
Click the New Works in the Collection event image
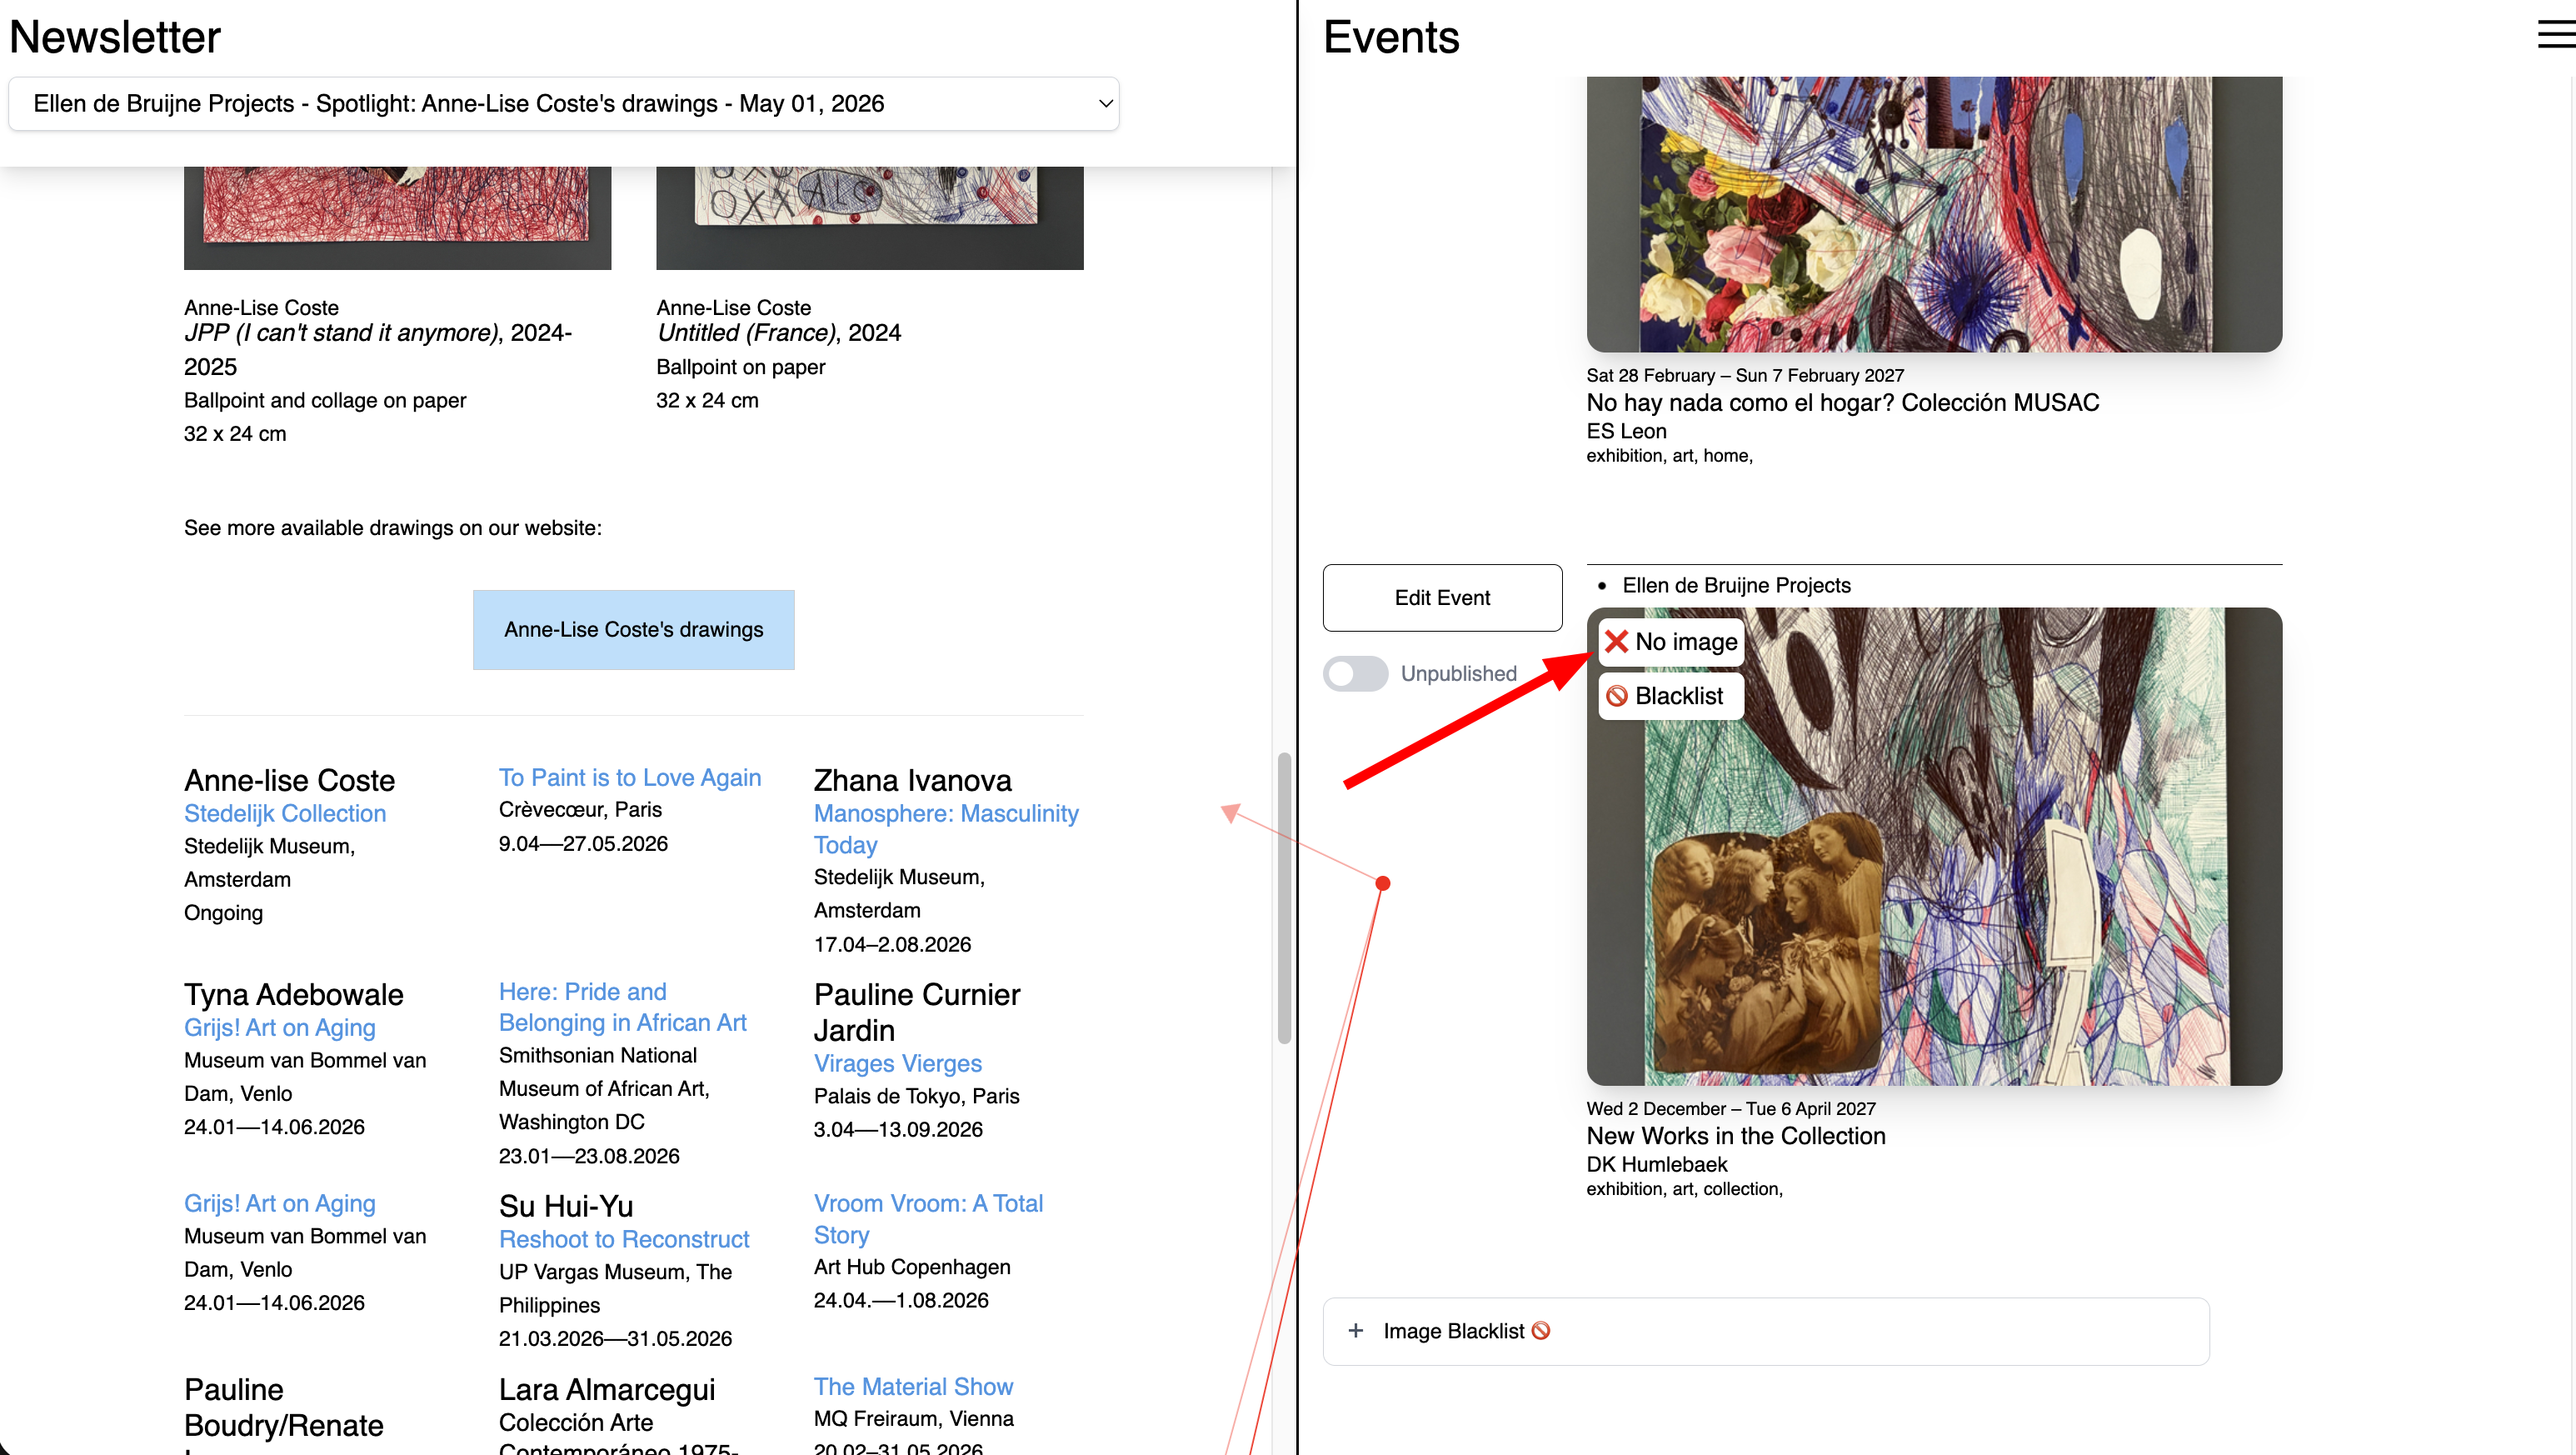pyautogui.click(x=1934, y=847)
